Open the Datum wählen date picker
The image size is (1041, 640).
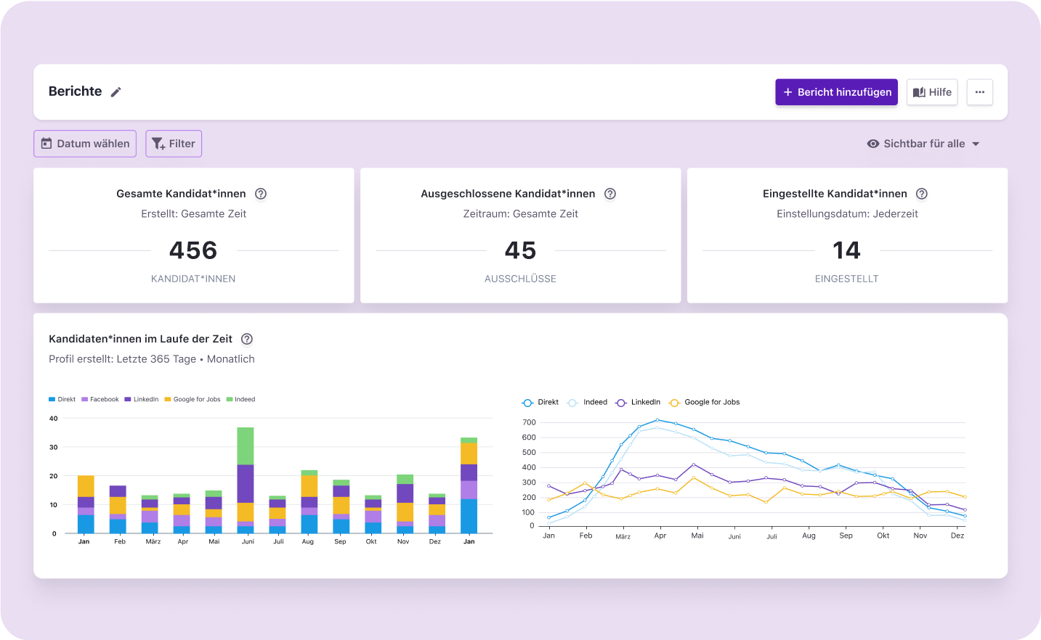[84, 143]
